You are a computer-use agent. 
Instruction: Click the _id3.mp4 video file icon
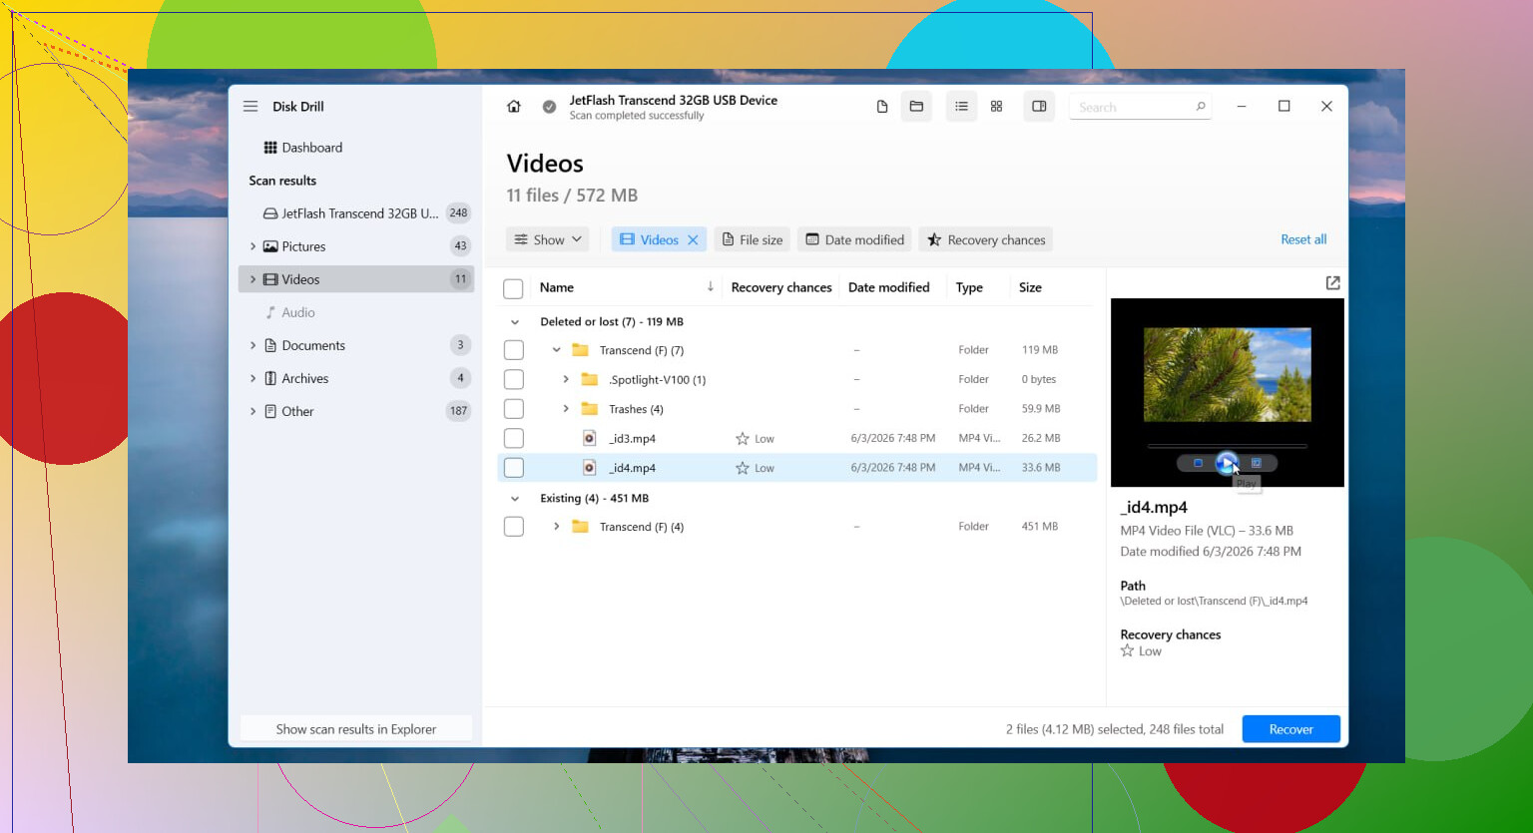(590, 439)
